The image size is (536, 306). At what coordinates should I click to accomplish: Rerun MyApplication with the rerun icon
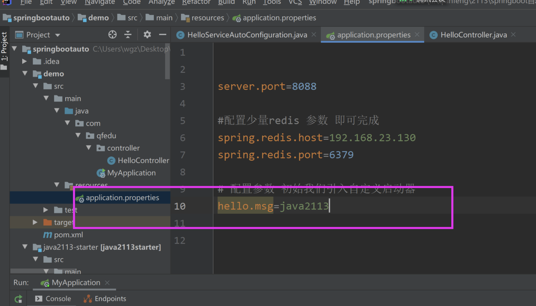pos(18,299)
